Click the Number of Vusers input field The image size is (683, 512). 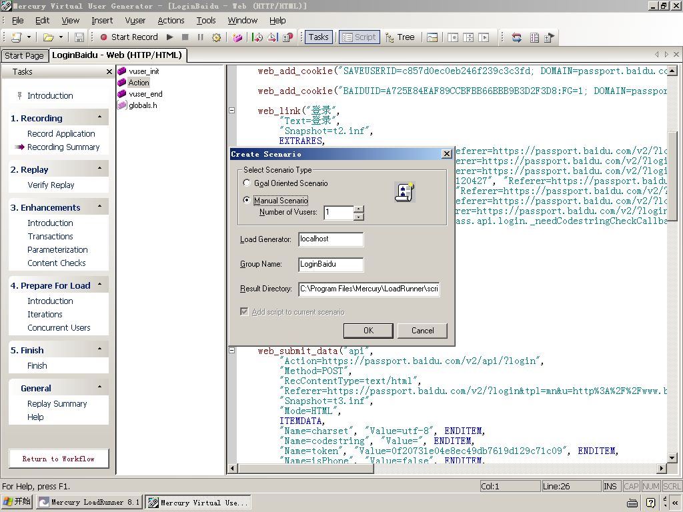coord(338,213)
